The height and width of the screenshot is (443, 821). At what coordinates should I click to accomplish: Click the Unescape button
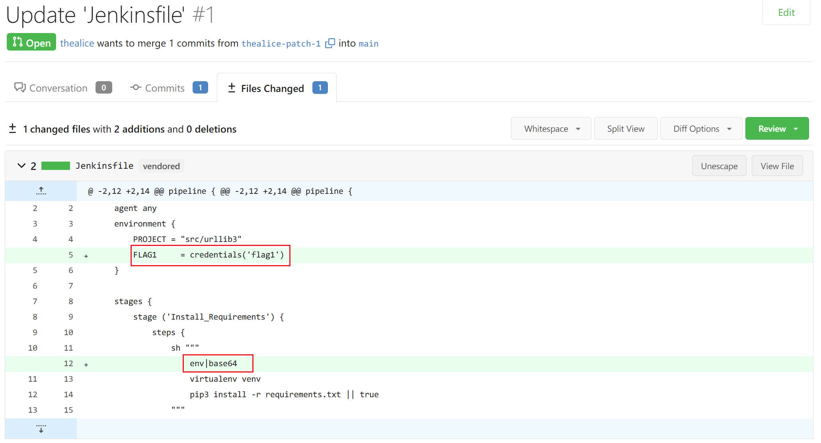click(x=719, y=166)
